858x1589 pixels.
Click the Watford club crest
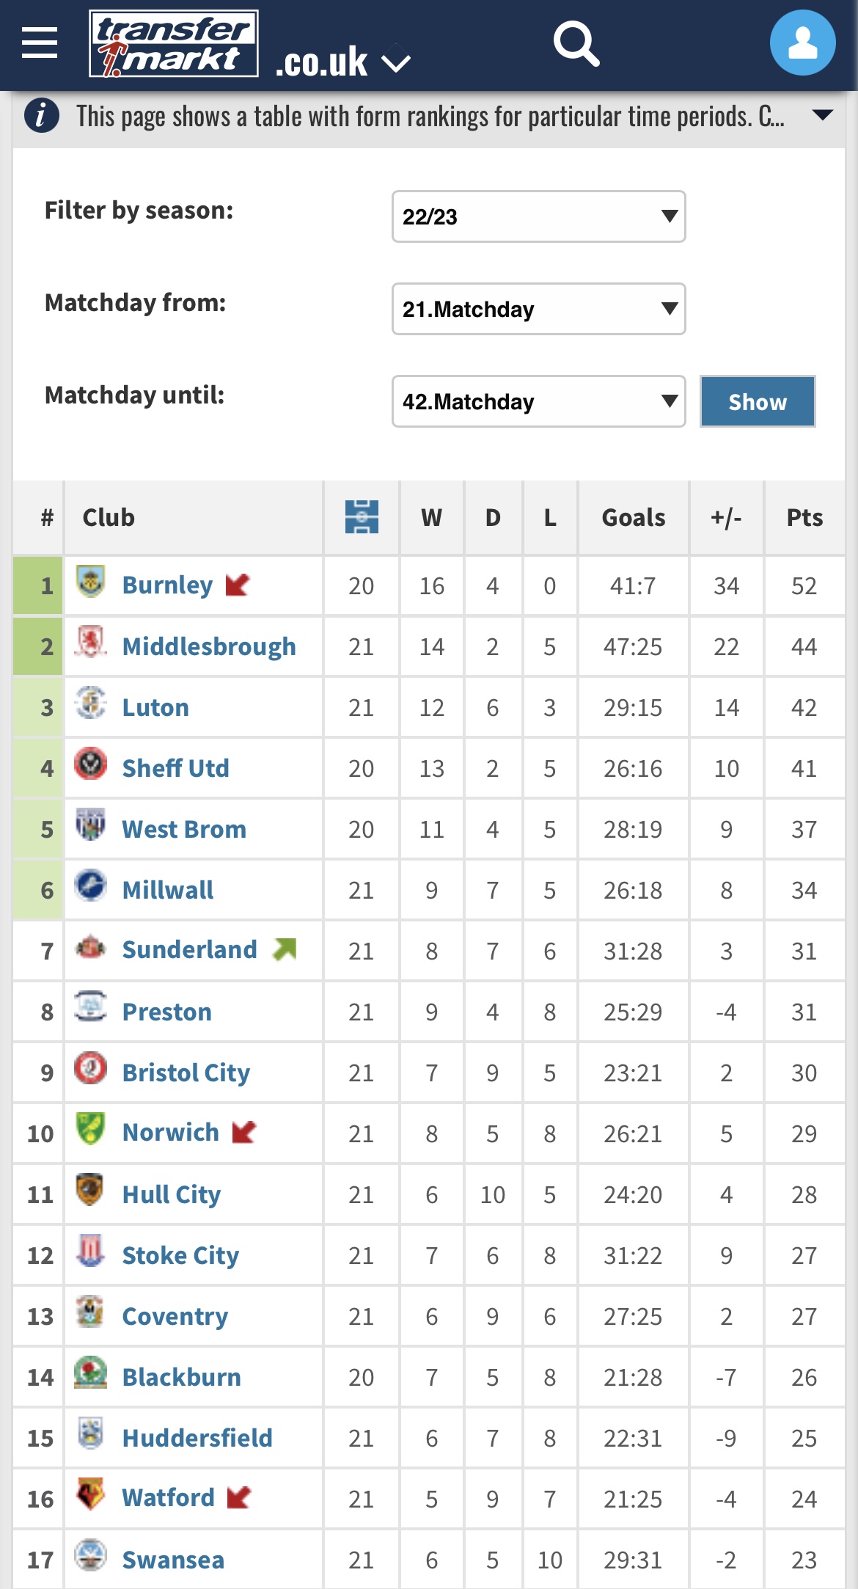click(91, 1494)
